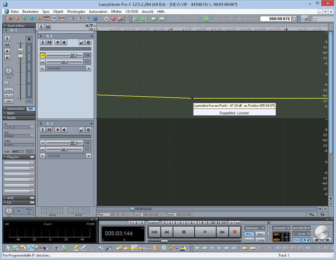Open the Datei menu
The width and height of the screenshot is (336, 260).
pos(15,12)
